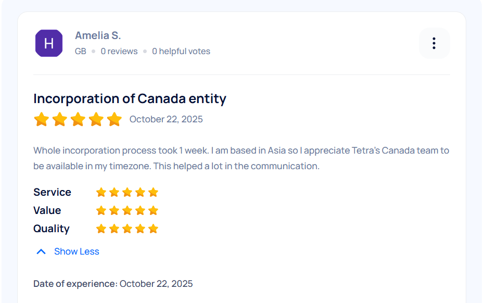Click the October 22, 2025 review date

tap(166, 119)
